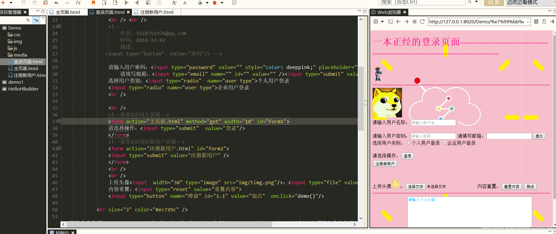Screen dimensions: 556x234
Task: Click green go arrow in browser
Action: tap(552, 22)
